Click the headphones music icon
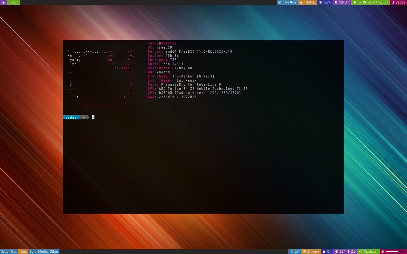Viewport: 407px width, 254px height. [x=361, y=251]
